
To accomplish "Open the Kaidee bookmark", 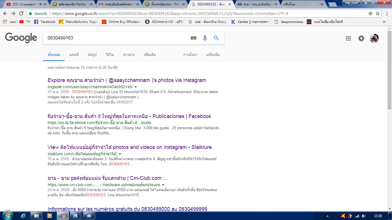I will (251, 22).
